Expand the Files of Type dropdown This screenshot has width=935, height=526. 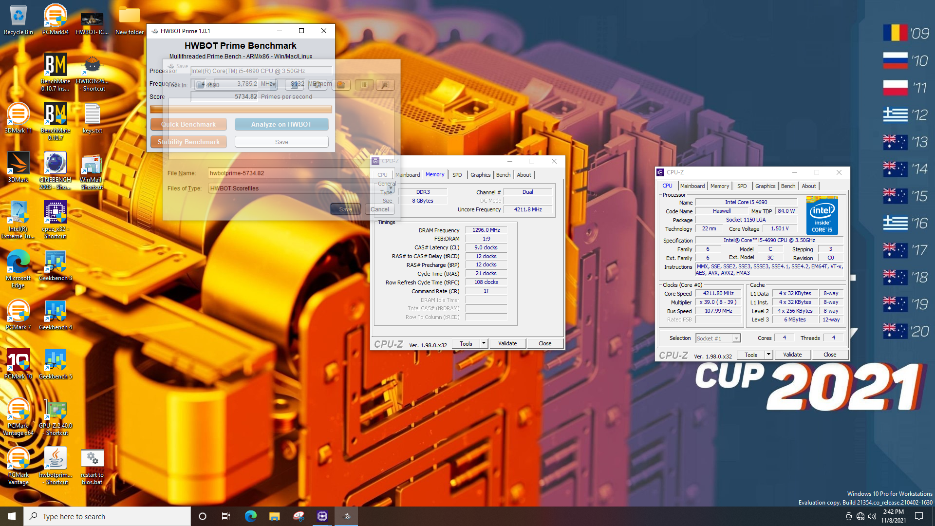(391, 188)
